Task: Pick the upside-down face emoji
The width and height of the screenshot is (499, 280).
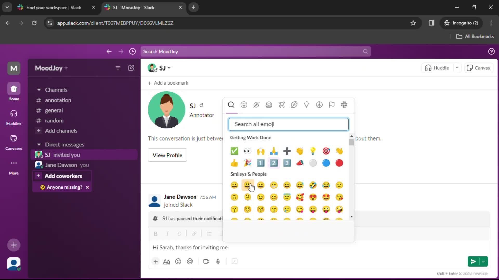Action: 234,197
